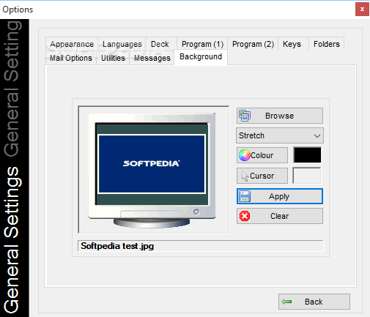Click the Cursor button label
This screenshot has height=317, width=370.
[262, 176]
